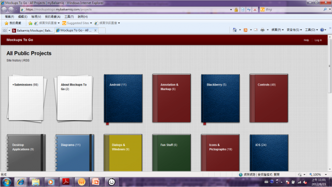The image size is (332, 187).
Task: Close the Mockups To Go tab
Action: point(95,31)
